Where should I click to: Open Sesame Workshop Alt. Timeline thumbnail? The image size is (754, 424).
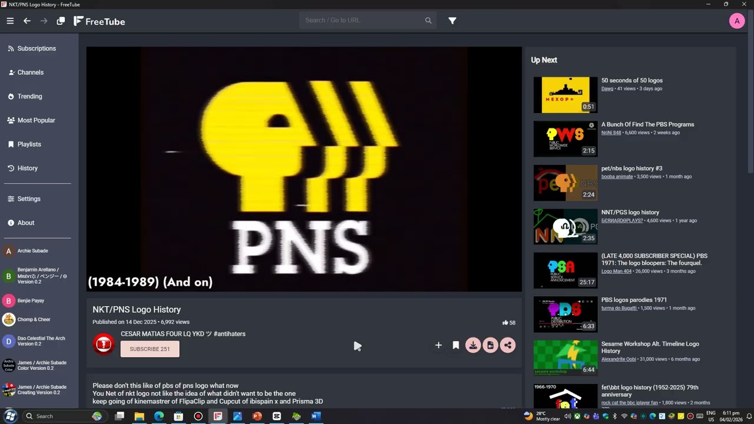coord(565,357)
